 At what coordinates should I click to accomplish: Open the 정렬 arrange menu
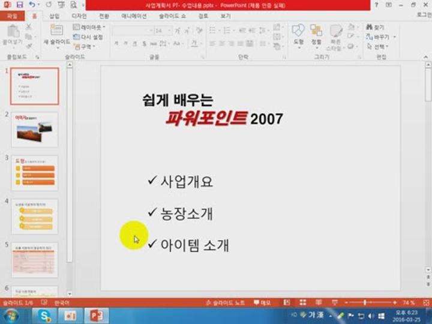[x=316, y=36]
